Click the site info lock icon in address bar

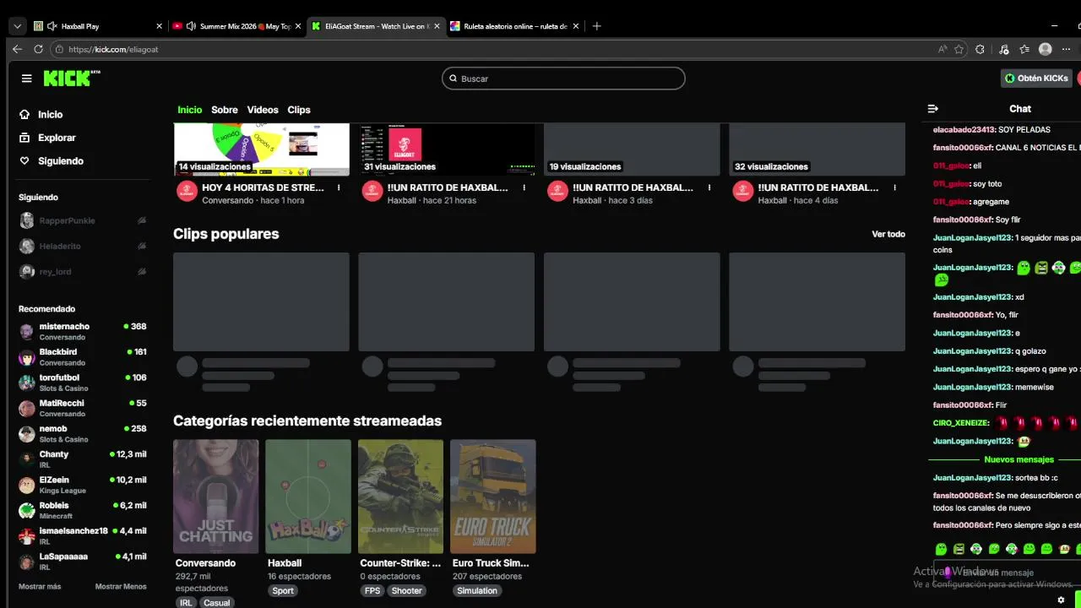[x=58, y=49]
